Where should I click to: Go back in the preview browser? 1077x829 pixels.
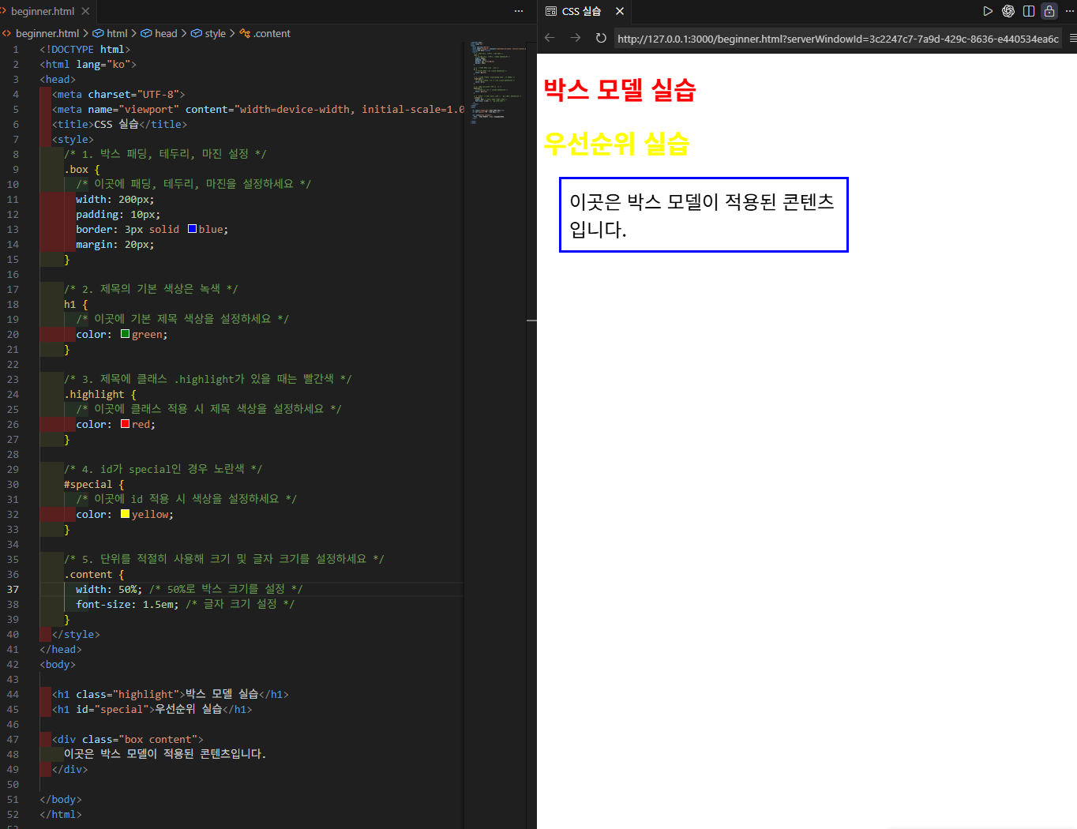click(x=550, y=38)
